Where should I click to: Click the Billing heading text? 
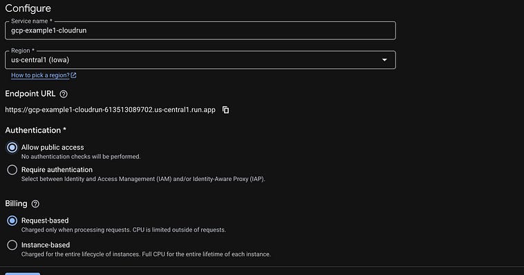(x=16, y=204)
